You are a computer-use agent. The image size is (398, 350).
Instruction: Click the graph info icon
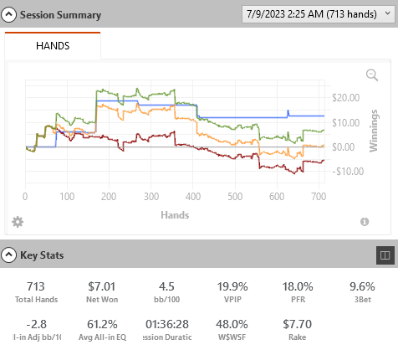pos(365,222)
